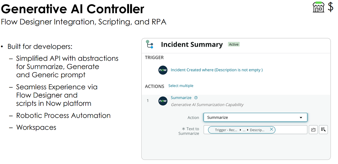
Task: Remove the data pill with the X
Action: click(271, 129)
